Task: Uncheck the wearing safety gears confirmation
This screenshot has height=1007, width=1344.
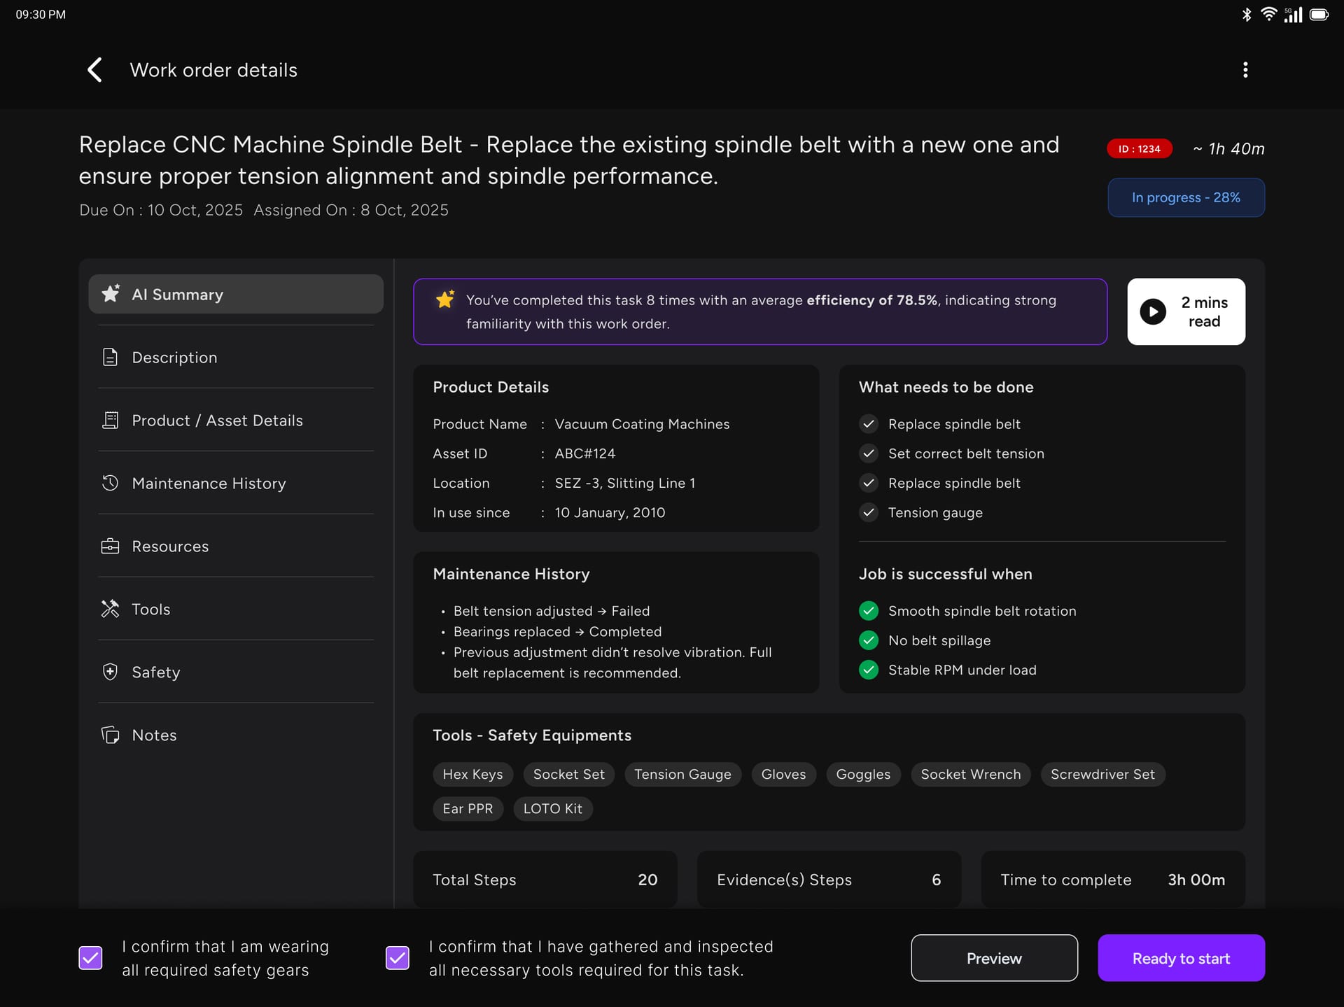Action: (90, 957)
